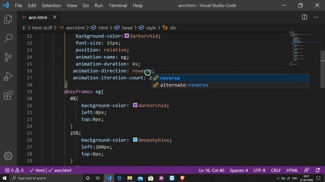The height and width of the screenshot is (182, 325).
Task: Launch Microsoft Edge from the taskbar
Action: click(x=119, y=178)
